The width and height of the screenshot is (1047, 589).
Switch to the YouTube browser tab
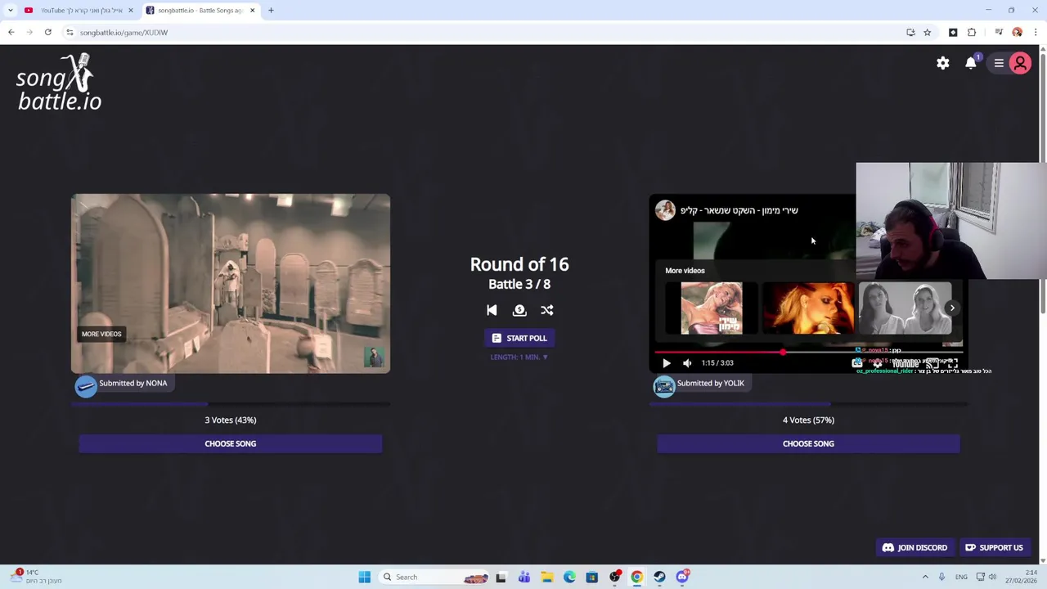pyautogui.click(x=78, y=11)
